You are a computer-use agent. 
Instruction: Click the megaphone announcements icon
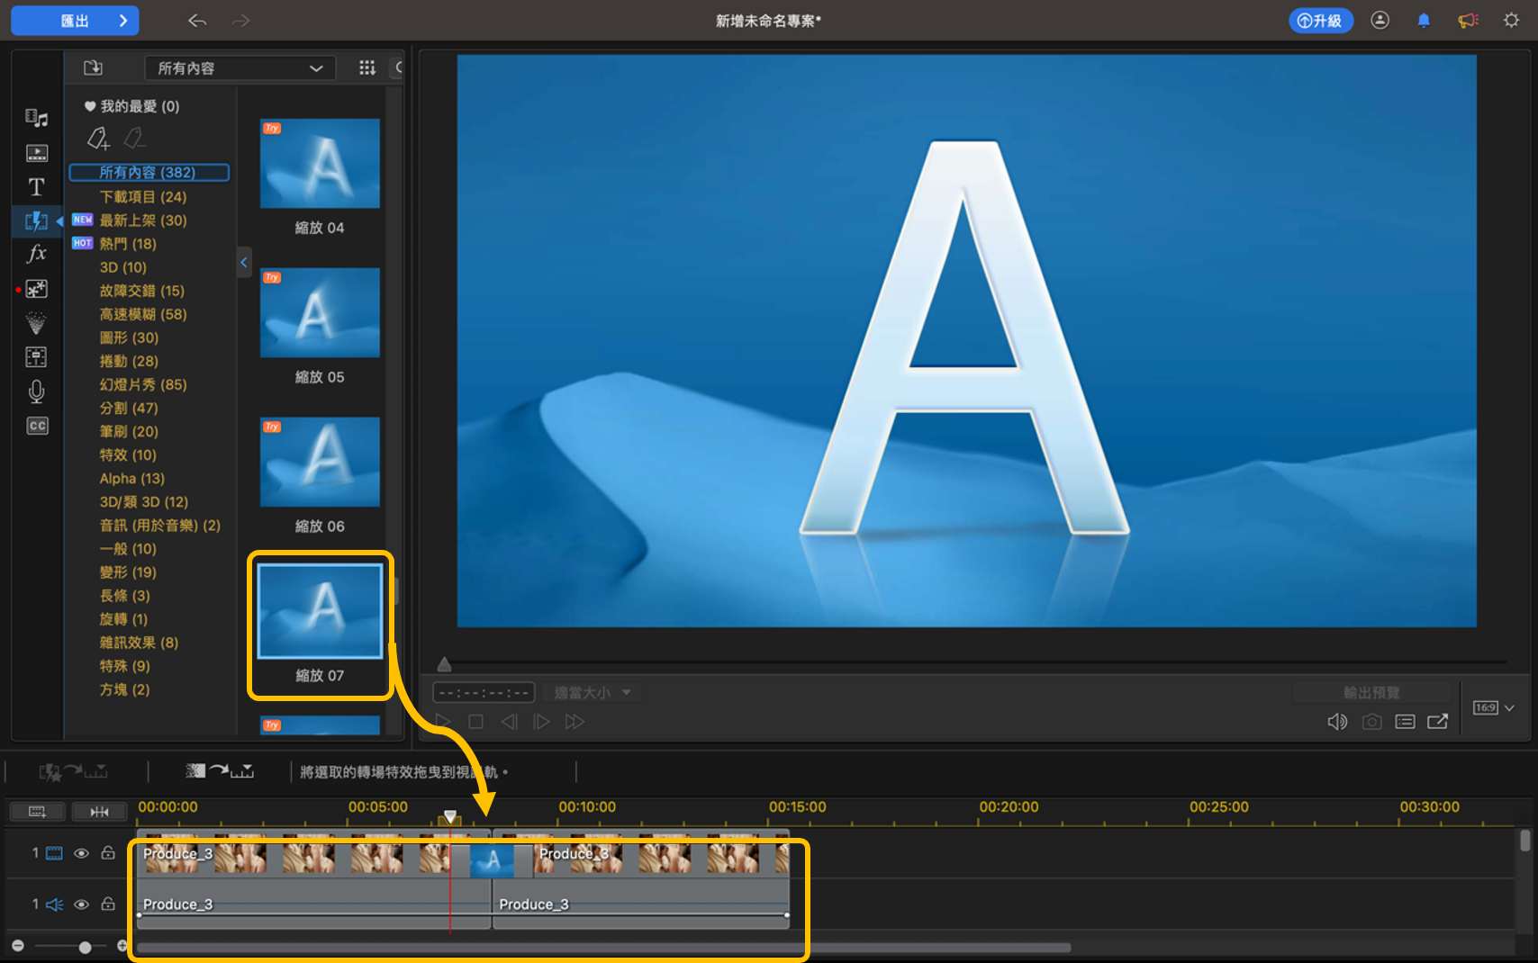[x=1468, y=20]
